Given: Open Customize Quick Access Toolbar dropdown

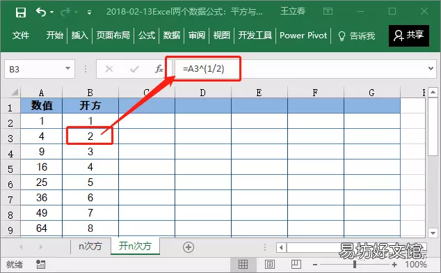Looking at the screenshot, I should pyautogui.click(x=89, y=12).
